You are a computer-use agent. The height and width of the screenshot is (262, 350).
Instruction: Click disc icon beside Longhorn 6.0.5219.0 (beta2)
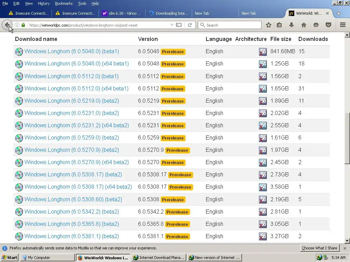pyautogui.click(x=19, y=101)
